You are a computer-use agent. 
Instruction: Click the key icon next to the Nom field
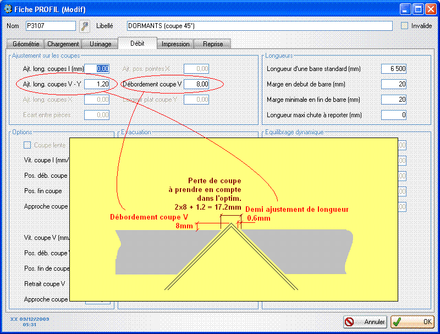point(85,26)
